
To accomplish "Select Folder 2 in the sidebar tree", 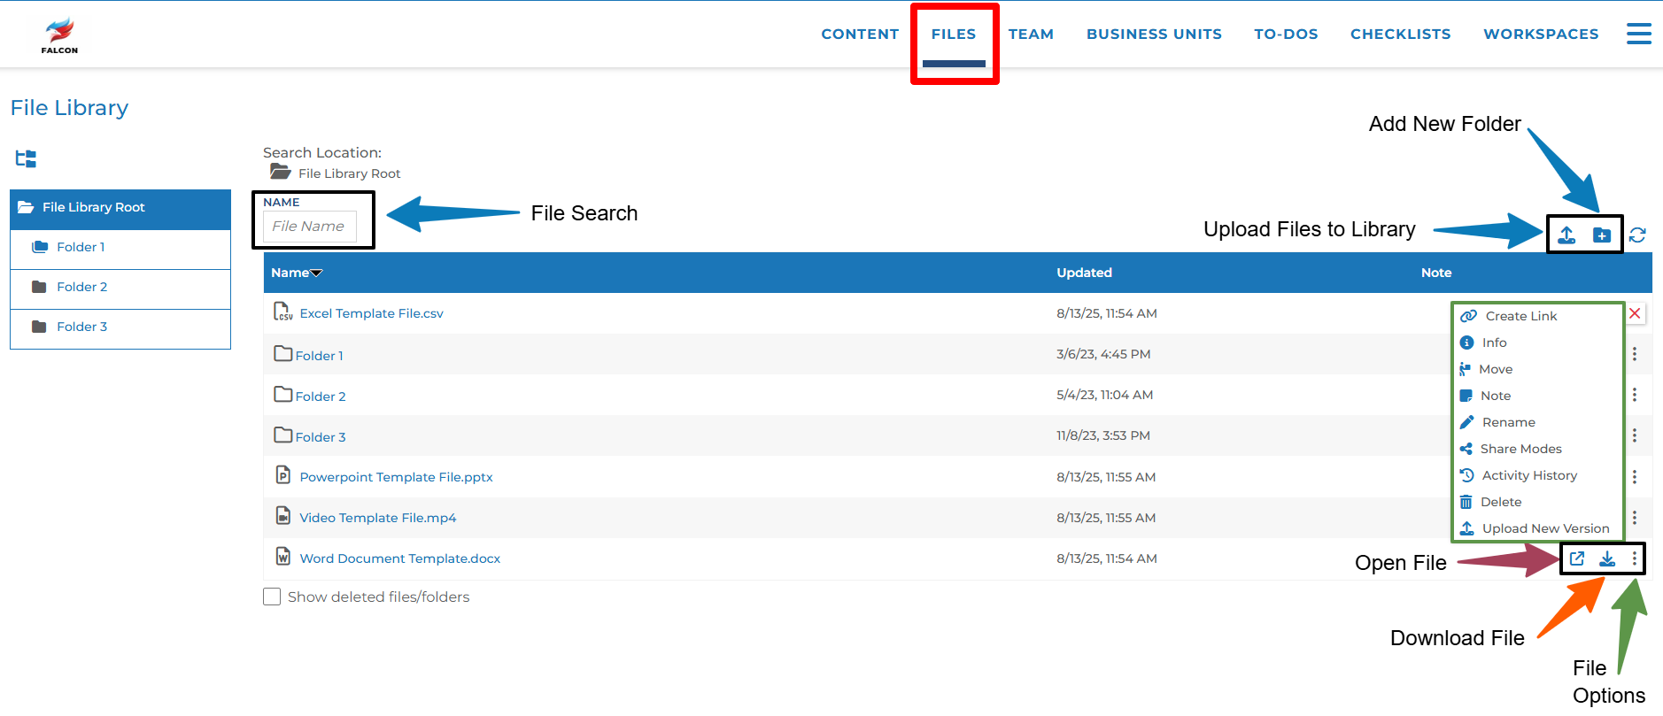I will click(120, 289).
